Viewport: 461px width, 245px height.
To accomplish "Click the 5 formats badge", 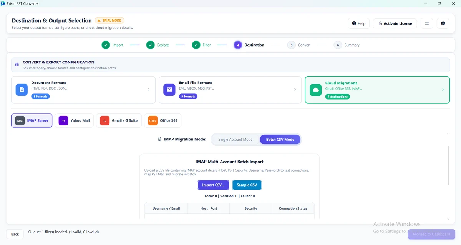I will 188,97.
